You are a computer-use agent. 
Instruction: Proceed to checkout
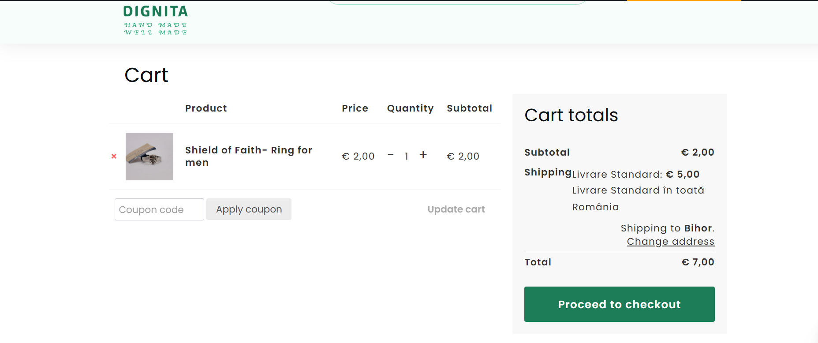coord(619,304)
